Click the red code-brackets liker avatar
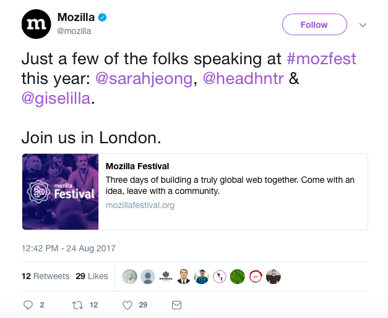This screenshot has height=318, width=388. pos(256,277)
